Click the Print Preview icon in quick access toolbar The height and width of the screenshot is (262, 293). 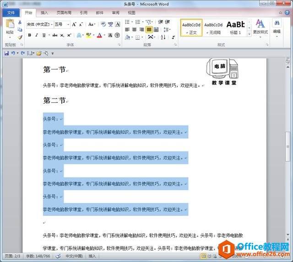[x=46, y=53]
